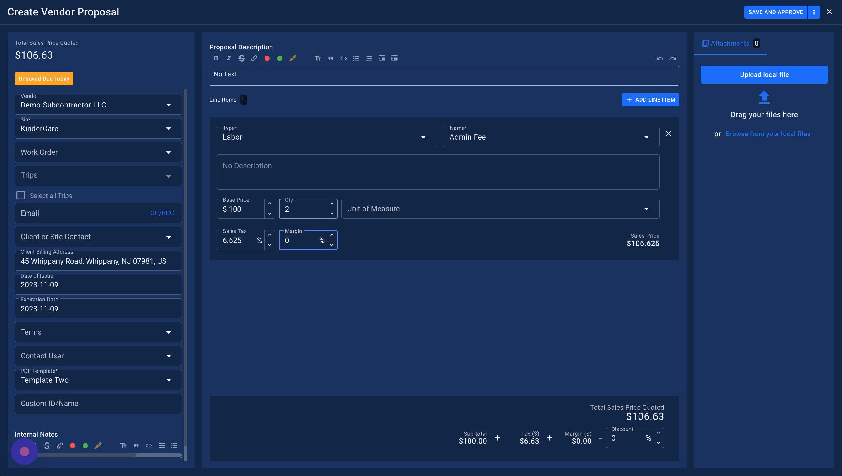Viewport: 842px width, 476px height.
Task: Insert code block in Proposal Description toolbar
Action: [x=343, y=58]
